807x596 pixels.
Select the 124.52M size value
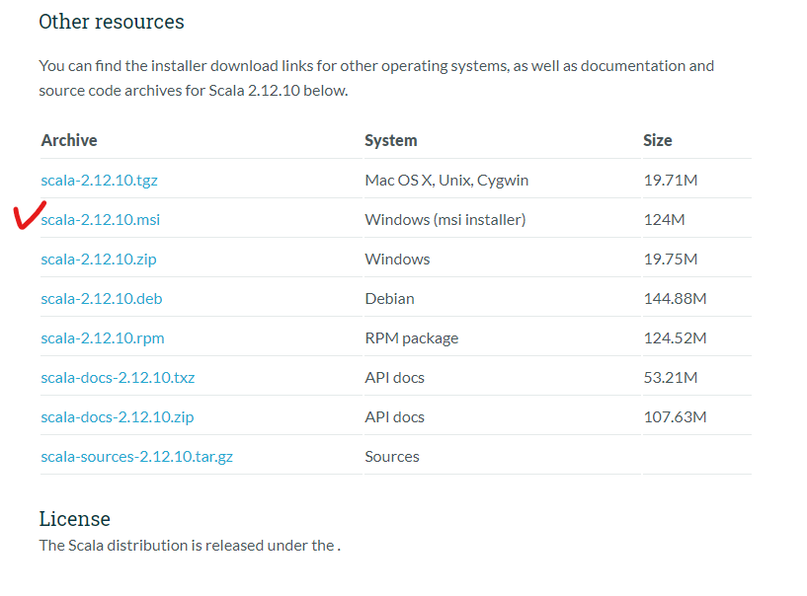point(676,338)
